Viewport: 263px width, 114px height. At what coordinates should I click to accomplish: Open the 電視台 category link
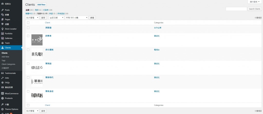point(157,50)
